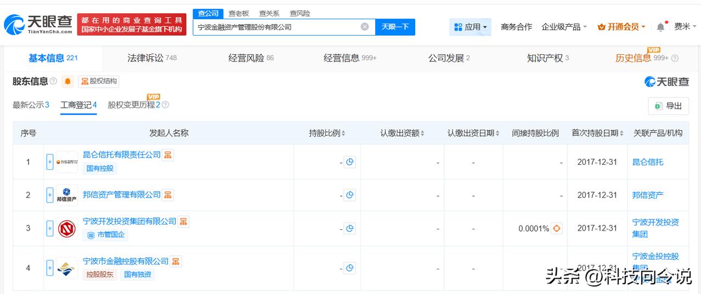Switch to the 法律诉讼 tab

(x=152, y=58)
